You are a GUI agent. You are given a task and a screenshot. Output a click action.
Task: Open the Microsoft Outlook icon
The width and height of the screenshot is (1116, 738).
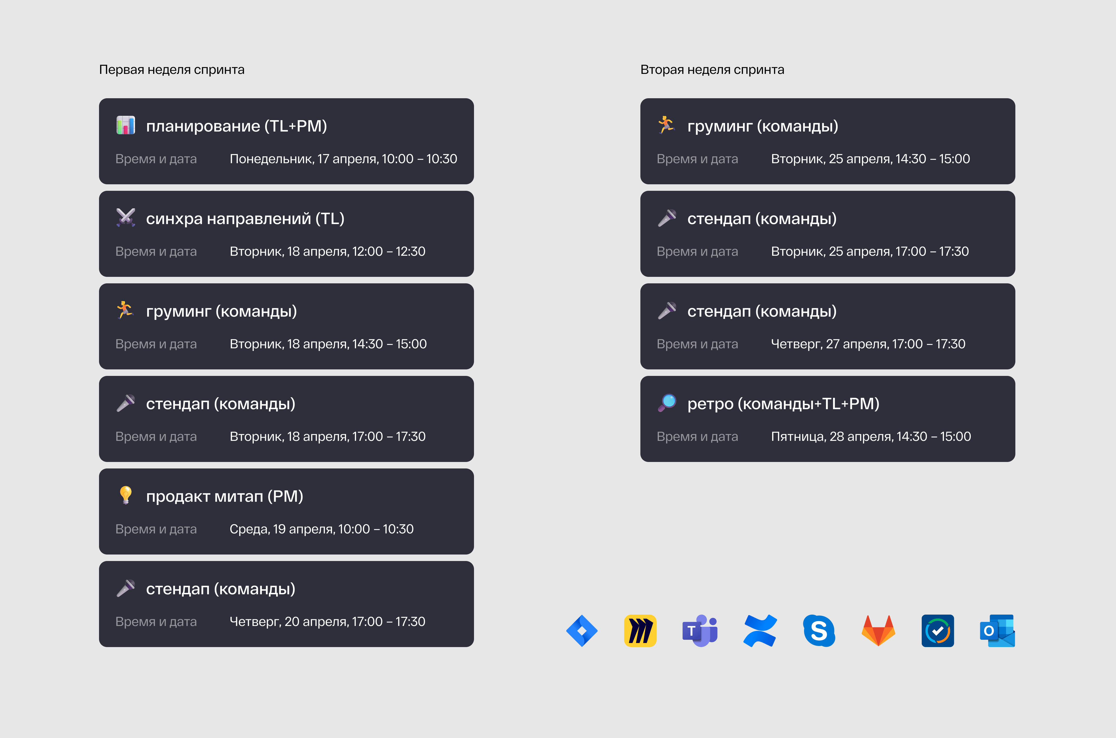coord(997,631)
